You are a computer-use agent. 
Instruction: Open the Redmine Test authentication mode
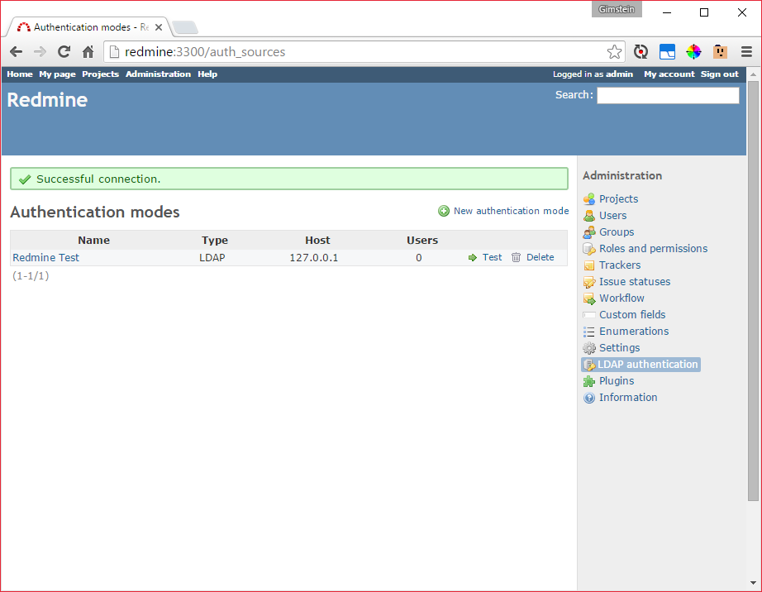click(45, 258)
